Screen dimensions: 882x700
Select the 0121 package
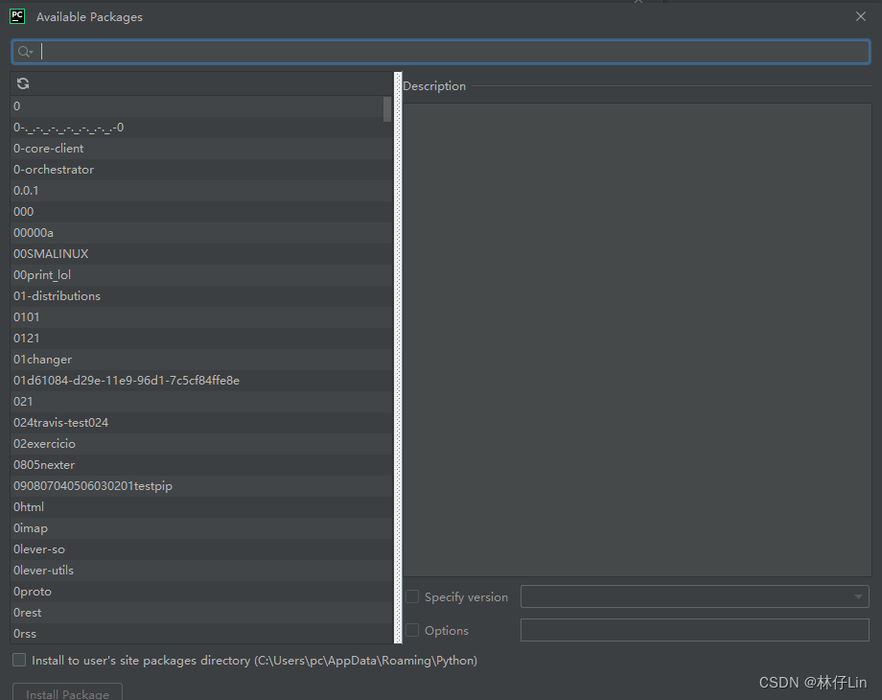tap(201, 338)
